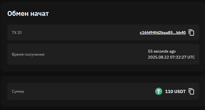Click the word "начат" in the title
The height and width of the screenshot is (110, 205).
39,14
